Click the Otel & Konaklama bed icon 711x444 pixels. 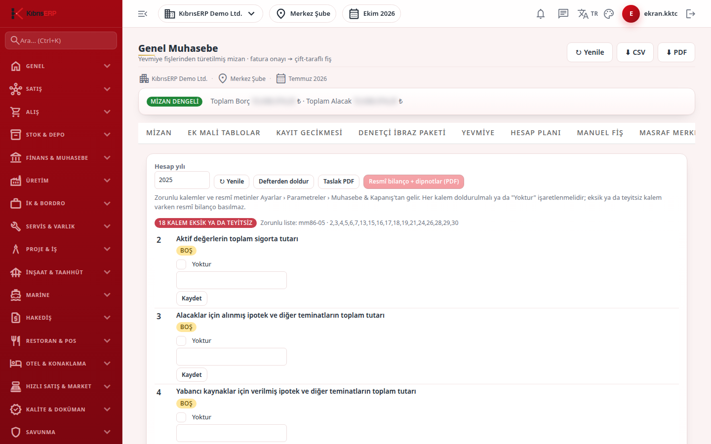(16, 364)
